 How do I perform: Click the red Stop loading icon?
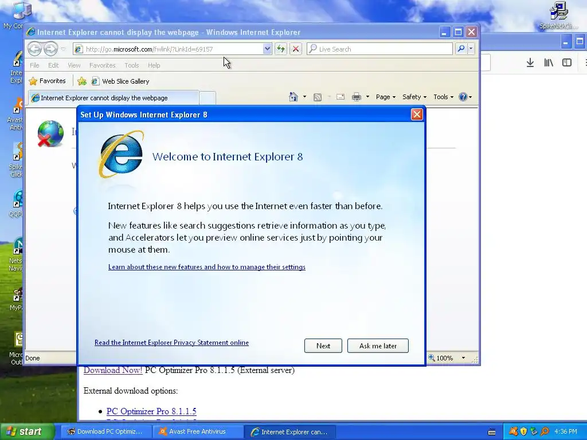point(296,49)
